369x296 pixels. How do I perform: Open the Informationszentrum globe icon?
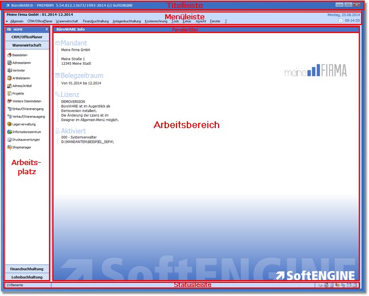[9, 131]
